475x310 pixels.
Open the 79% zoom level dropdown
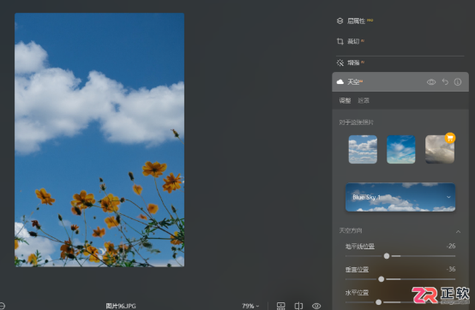tap(250, 306)
